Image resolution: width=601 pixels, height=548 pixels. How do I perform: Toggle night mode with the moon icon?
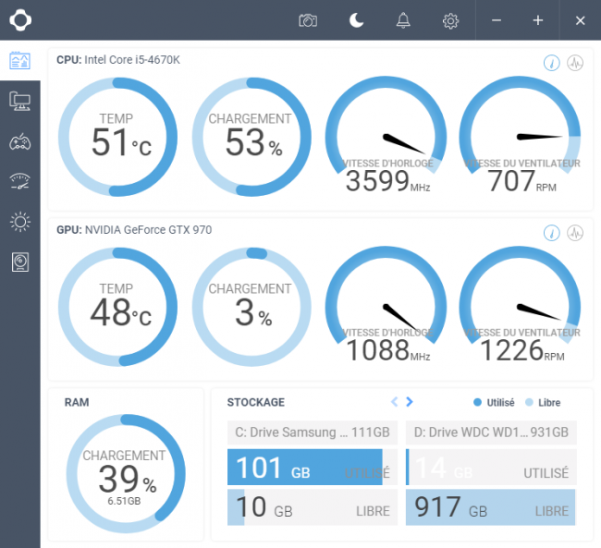(x=356, y=20)
